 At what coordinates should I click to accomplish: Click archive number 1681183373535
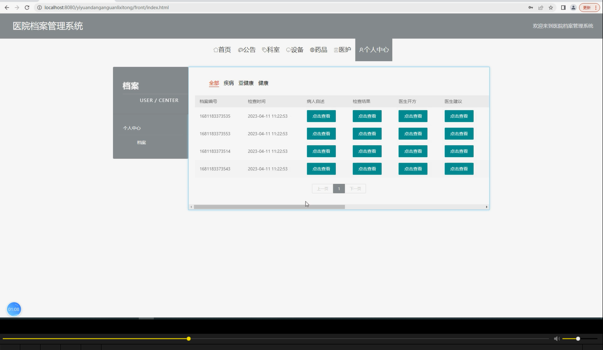click(x=215, y=116)
